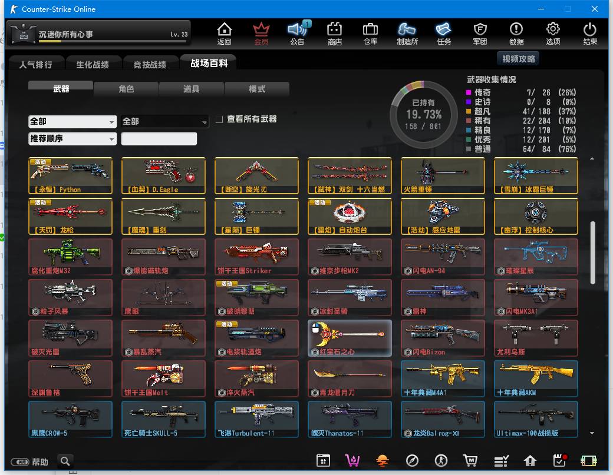613x475 pixels.
Task: Enable 查看所有武器 checkbox
Action: point(219,119)
